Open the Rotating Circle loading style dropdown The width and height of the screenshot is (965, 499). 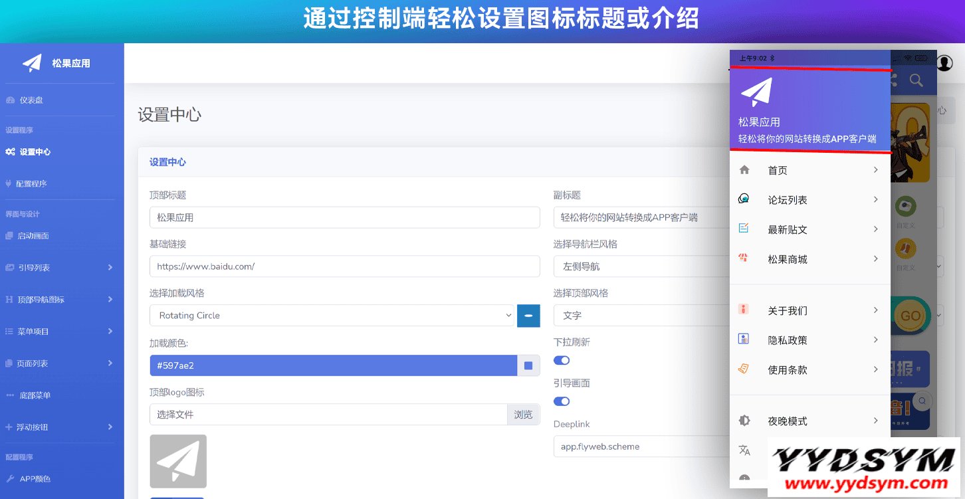point(332,316)
